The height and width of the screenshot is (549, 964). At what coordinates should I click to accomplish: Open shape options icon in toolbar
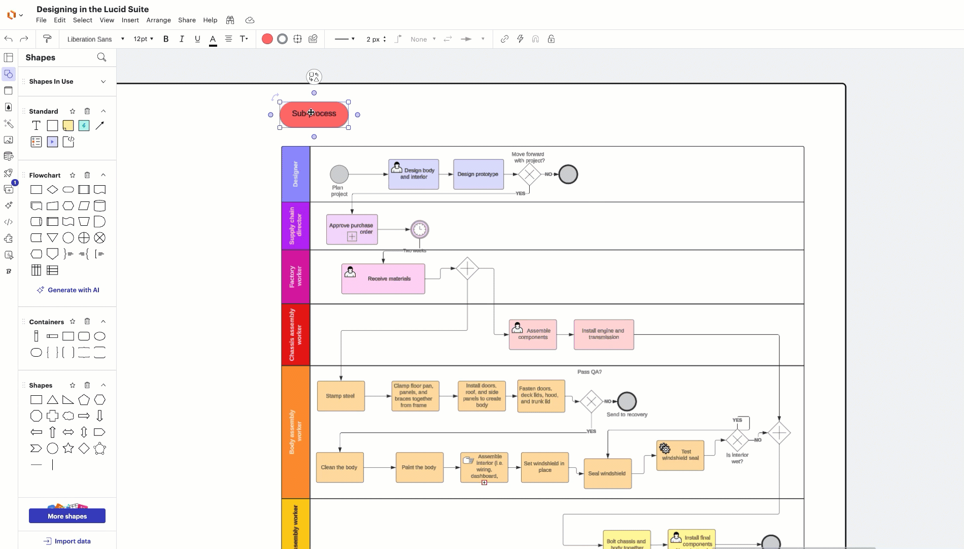coord(298,39)
